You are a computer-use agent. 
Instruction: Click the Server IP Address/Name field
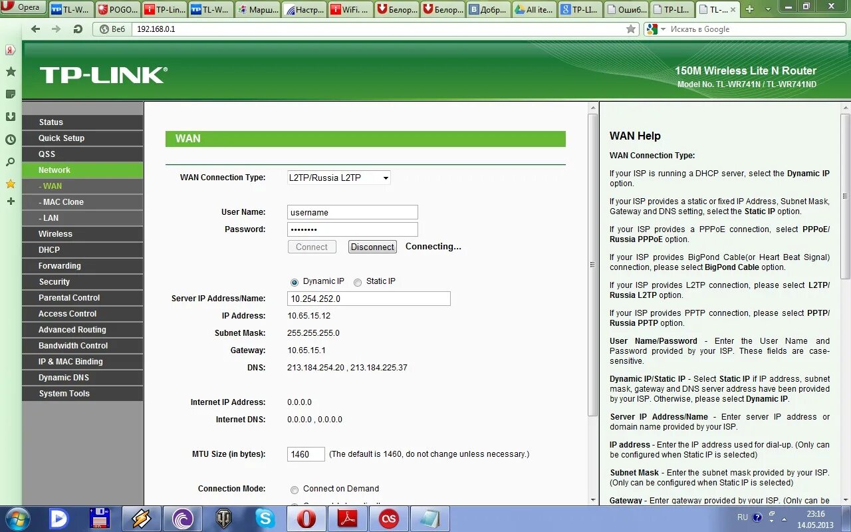click(369, 299)
